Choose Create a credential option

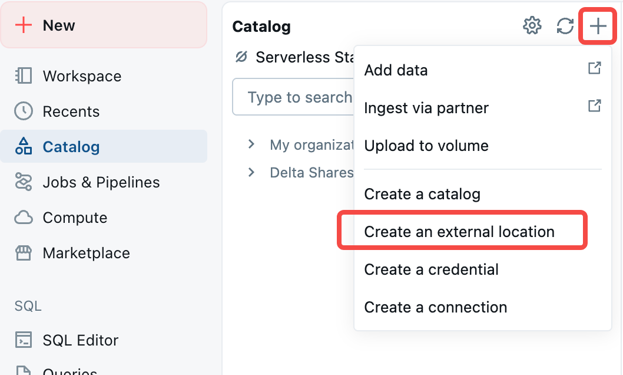tap(431, 269)
